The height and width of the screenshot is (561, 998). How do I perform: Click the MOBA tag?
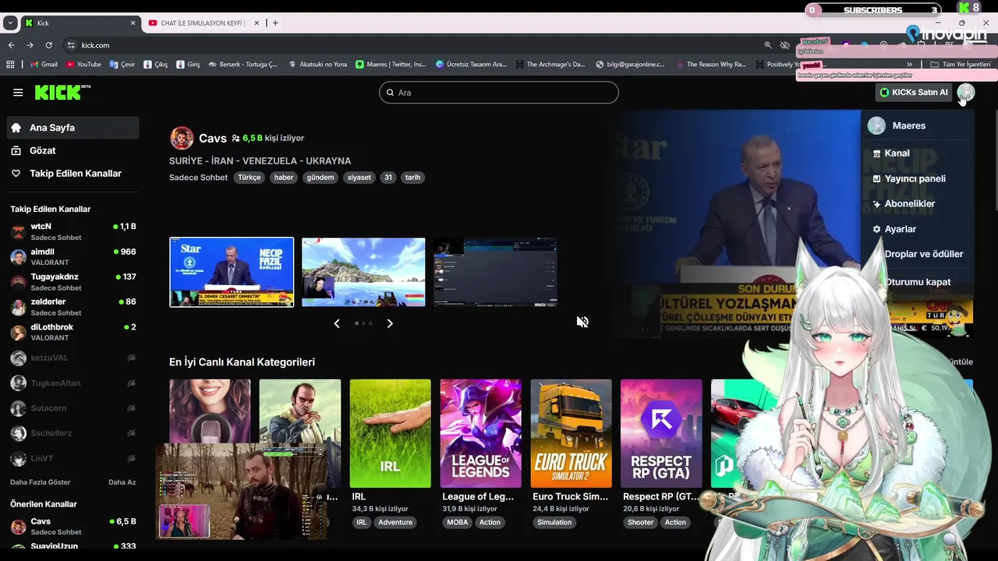[x=458, y=523]
